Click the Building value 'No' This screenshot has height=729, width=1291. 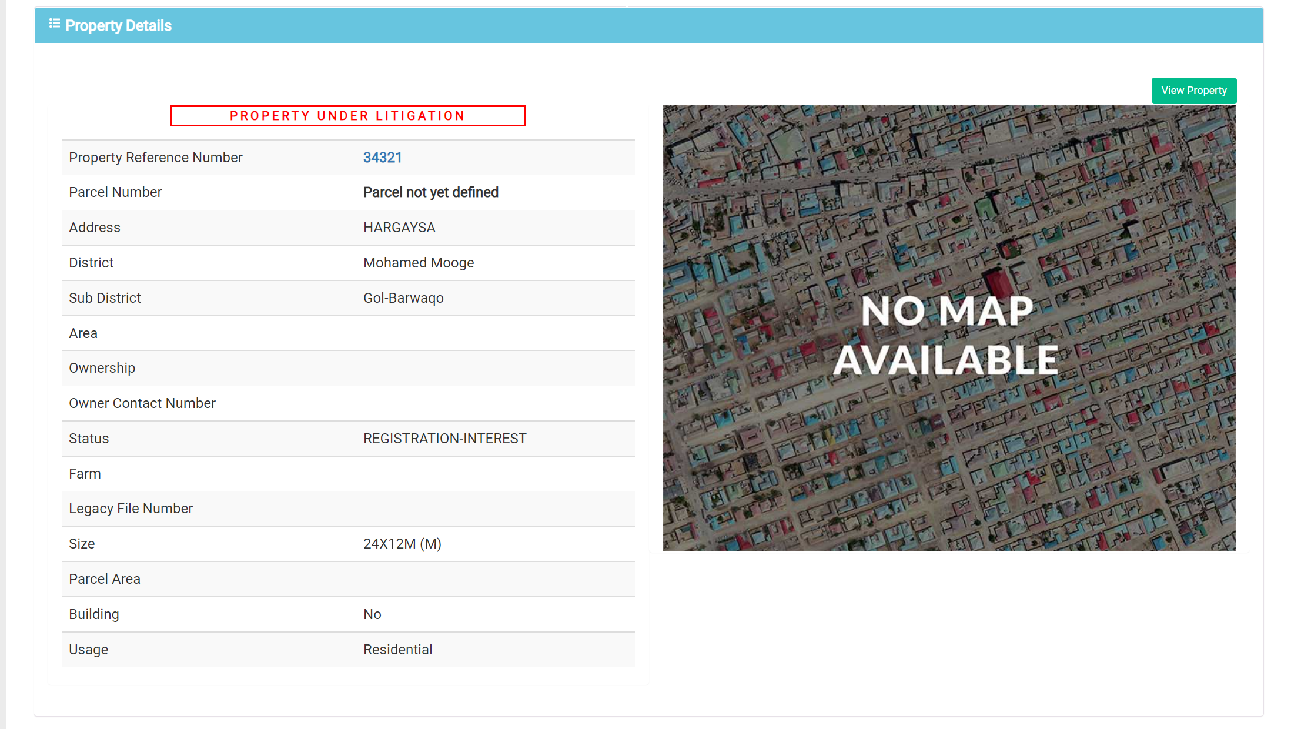pos(372,614)
